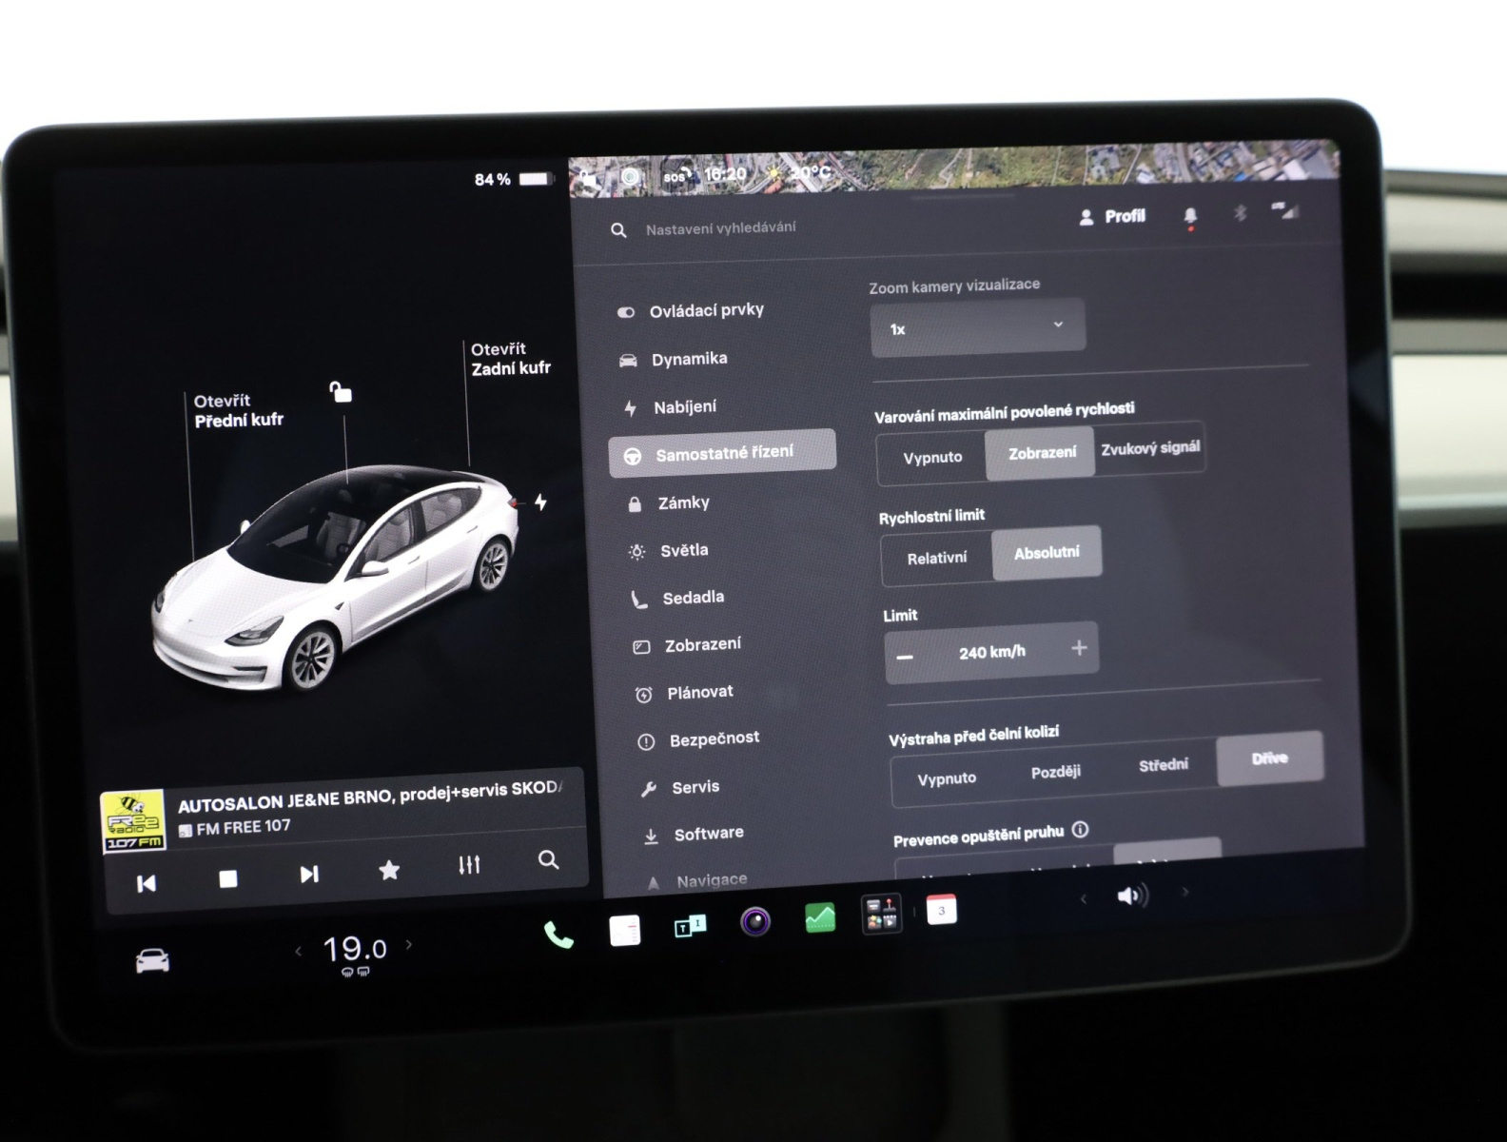This screenshot has height=1142, width=1507.
Task: Switch speed limit to Absolutní
Action: [1047, 553]
